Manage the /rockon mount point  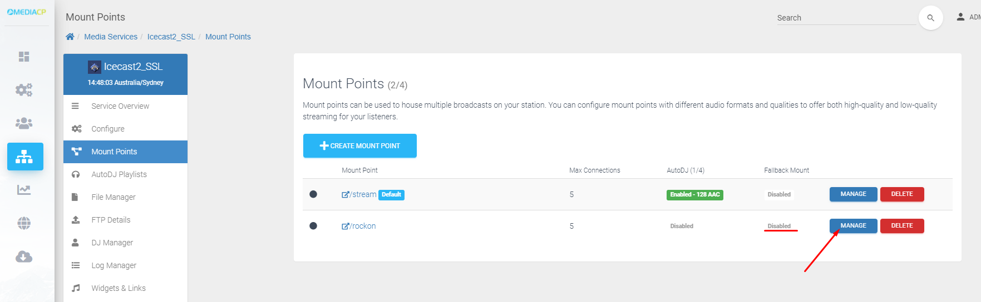tap(853, 226)
